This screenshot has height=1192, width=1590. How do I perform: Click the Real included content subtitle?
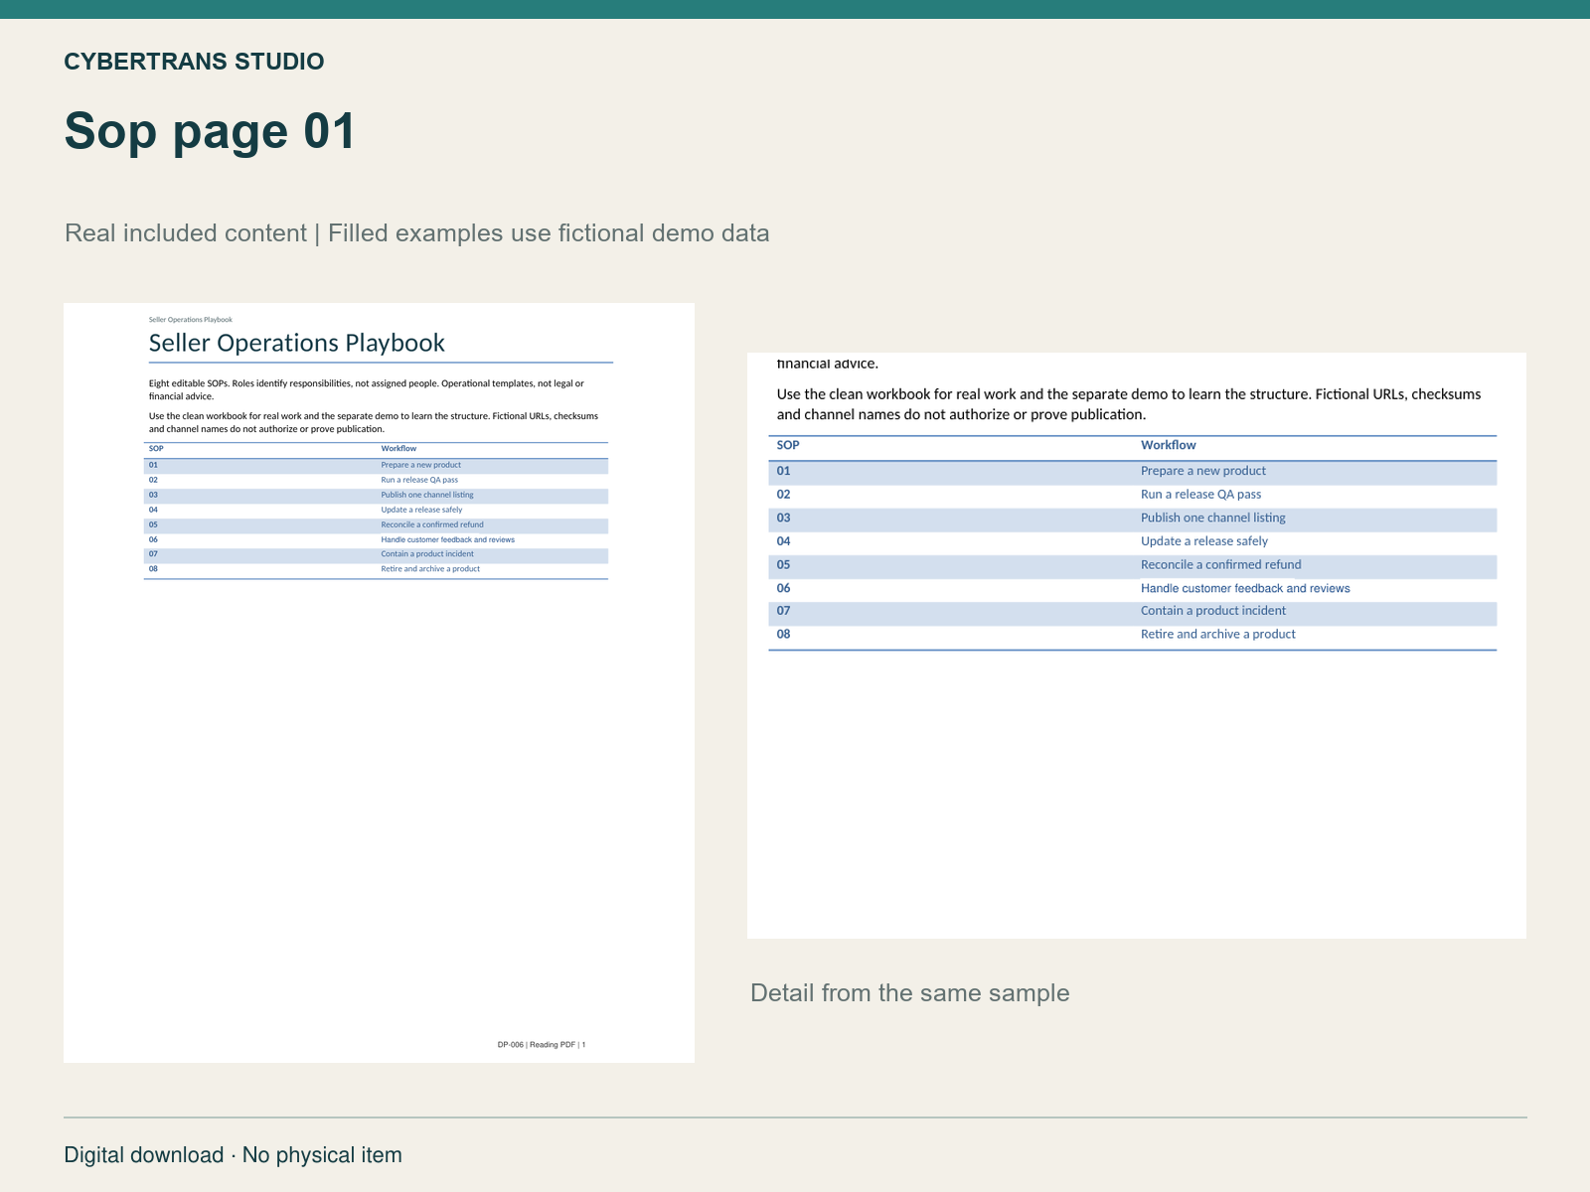click(x=417, y=233)
